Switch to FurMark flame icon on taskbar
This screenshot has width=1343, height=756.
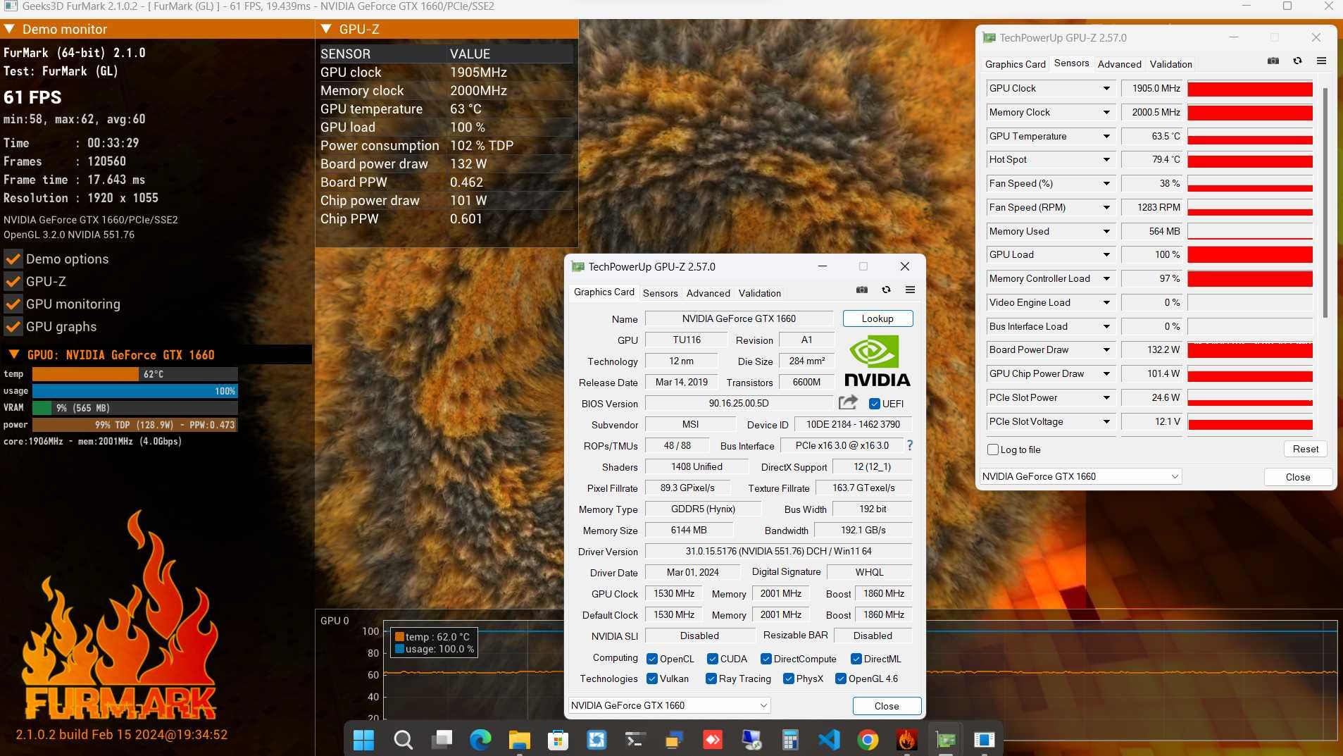point(906,740)
